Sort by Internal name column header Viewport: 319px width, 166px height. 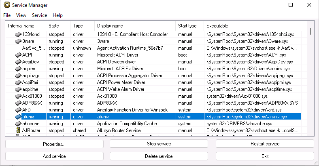[21, 26]
